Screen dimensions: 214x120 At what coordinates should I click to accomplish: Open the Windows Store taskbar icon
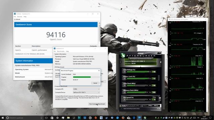52,118
